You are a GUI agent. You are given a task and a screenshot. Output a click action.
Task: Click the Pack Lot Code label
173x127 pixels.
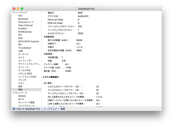[x=56, y=19]
